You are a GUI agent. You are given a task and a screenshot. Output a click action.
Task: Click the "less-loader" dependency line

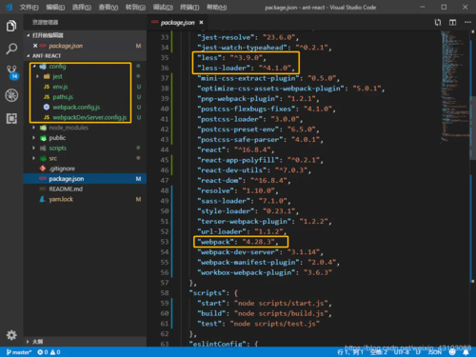click(x=246, y=68)
